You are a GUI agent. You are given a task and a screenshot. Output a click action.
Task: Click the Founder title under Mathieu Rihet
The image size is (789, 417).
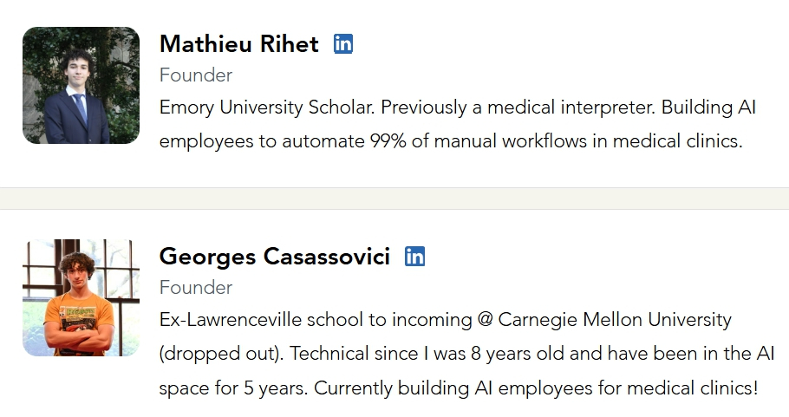196,75
